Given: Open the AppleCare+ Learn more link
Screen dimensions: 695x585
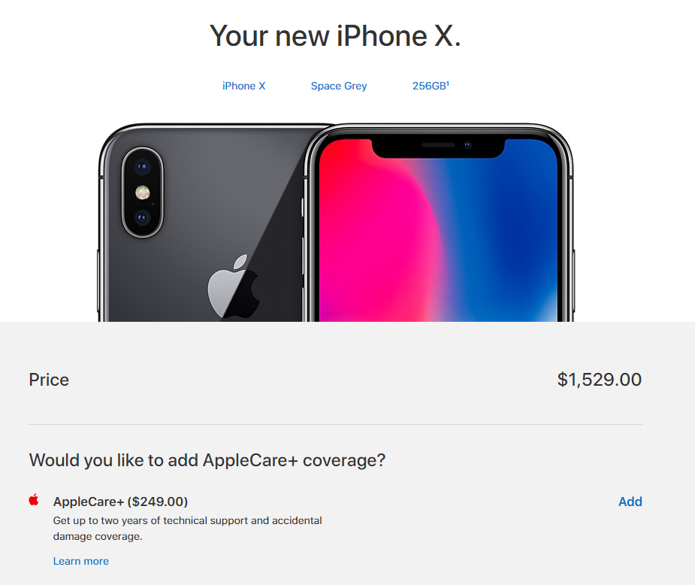Looking at the screenshot, I should click(x=80, y=561).
